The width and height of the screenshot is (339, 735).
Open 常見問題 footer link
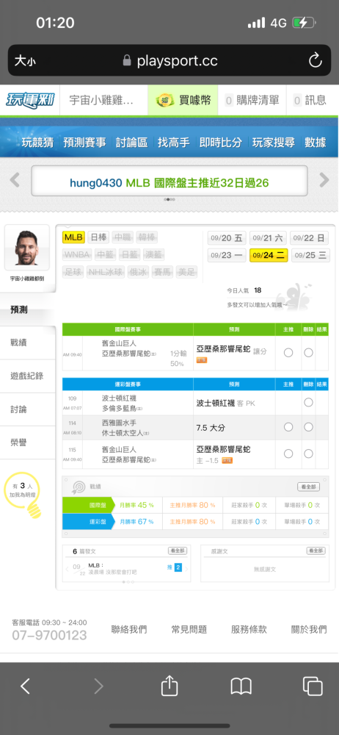click(x=189, y=630)
